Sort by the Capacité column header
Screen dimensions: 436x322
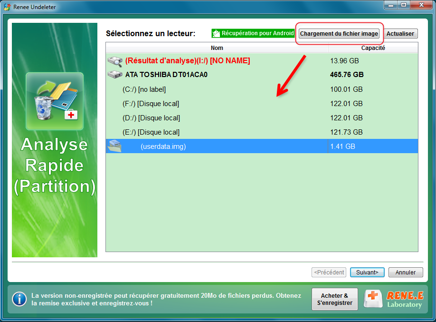pos(373,48)
